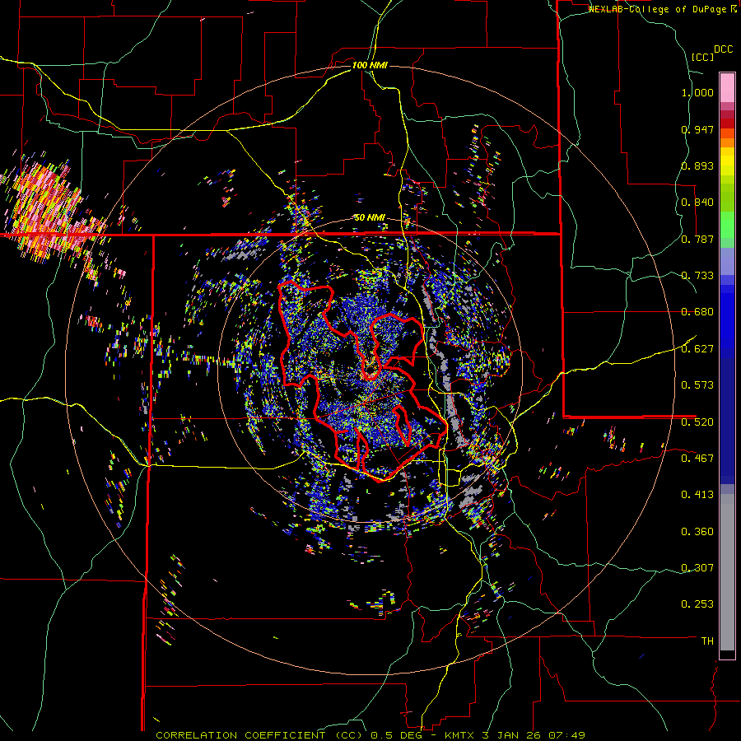
Task: Click the Correlation Coefficient KMTX caption
Action: click(370, 735)
